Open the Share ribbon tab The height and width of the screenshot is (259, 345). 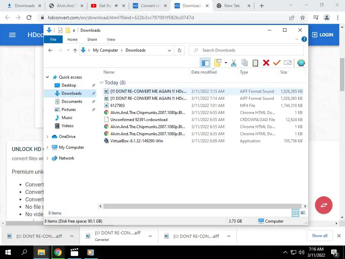coord(92,39)
